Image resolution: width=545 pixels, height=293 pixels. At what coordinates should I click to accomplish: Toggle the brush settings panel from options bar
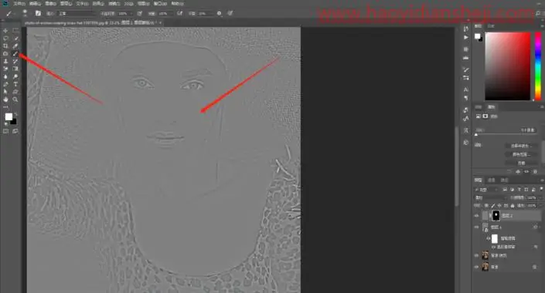38,13
